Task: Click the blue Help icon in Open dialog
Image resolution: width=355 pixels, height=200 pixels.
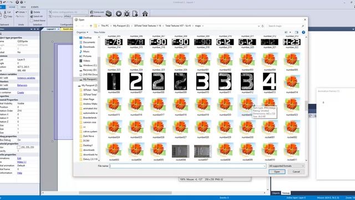Action: coord(303,32)
